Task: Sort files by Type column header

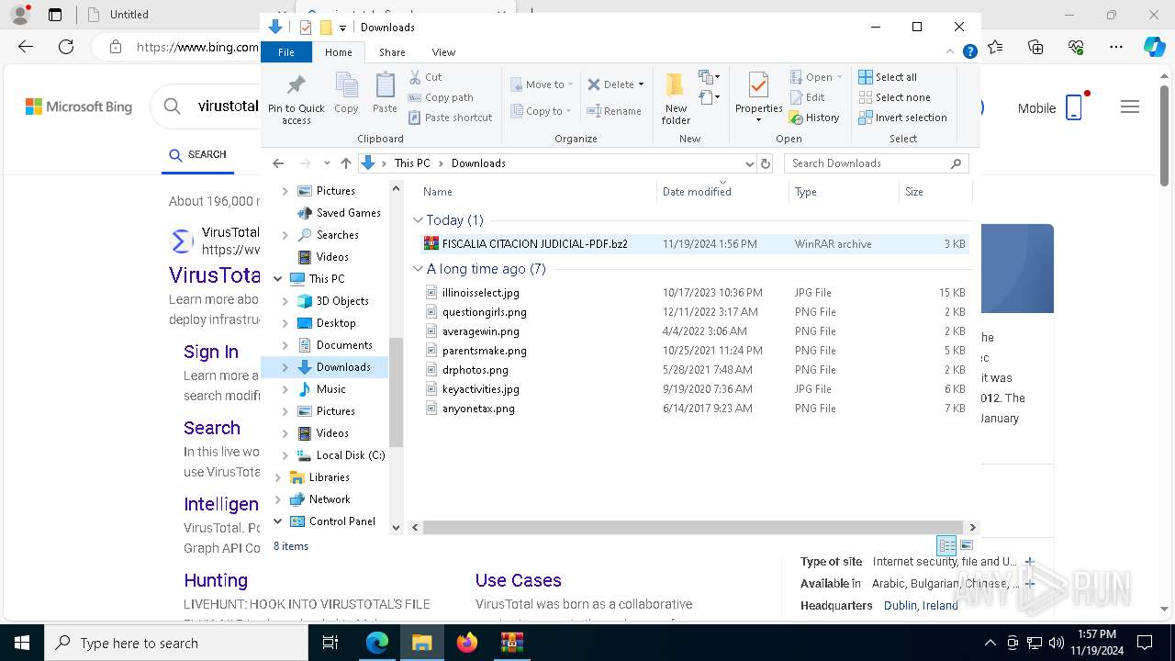Action: [x=844, y=192]
